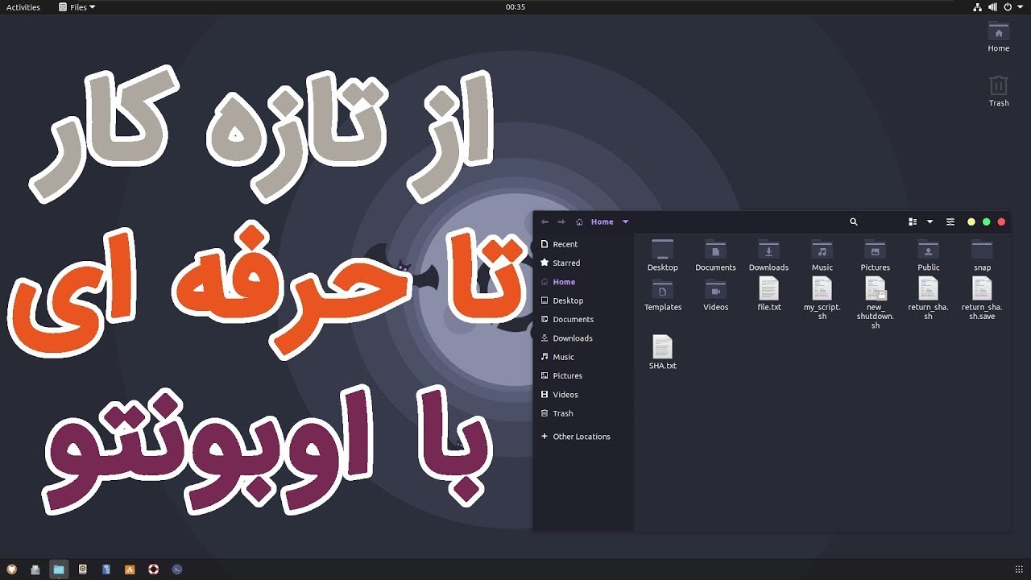Select the locked new_shutdown.sh file
The image size is (1031, 580).
(875, 303)
